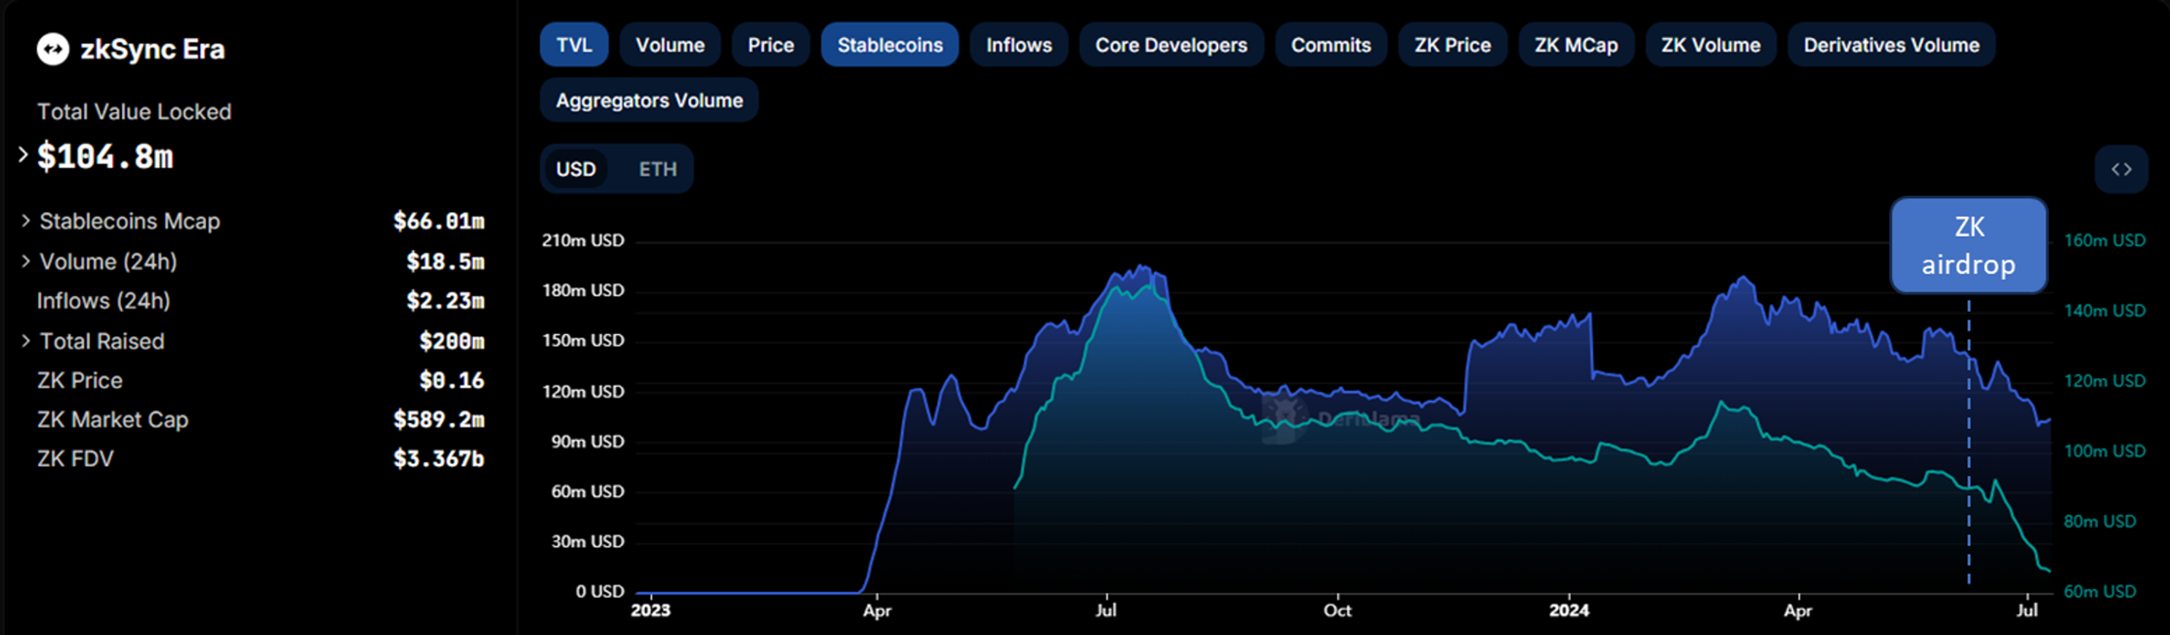The height and width of the screenshot is (635, 2170).
Task: Switch chart denomination to ETH
Action: coord(658,169)
